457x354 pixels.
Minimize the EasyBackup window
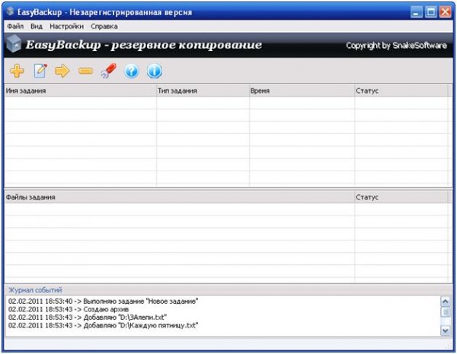pos(416,12)
